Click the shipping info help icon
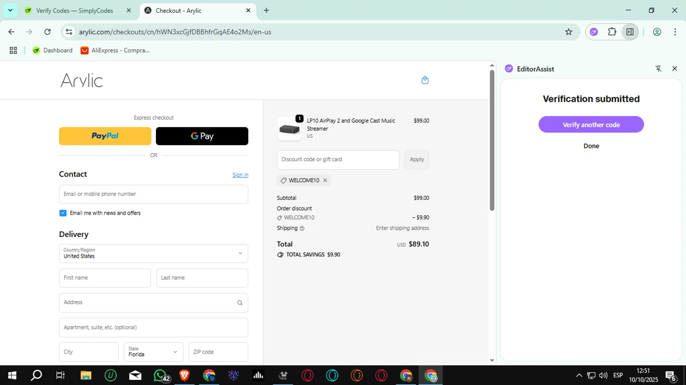 (x=302, y=228)
